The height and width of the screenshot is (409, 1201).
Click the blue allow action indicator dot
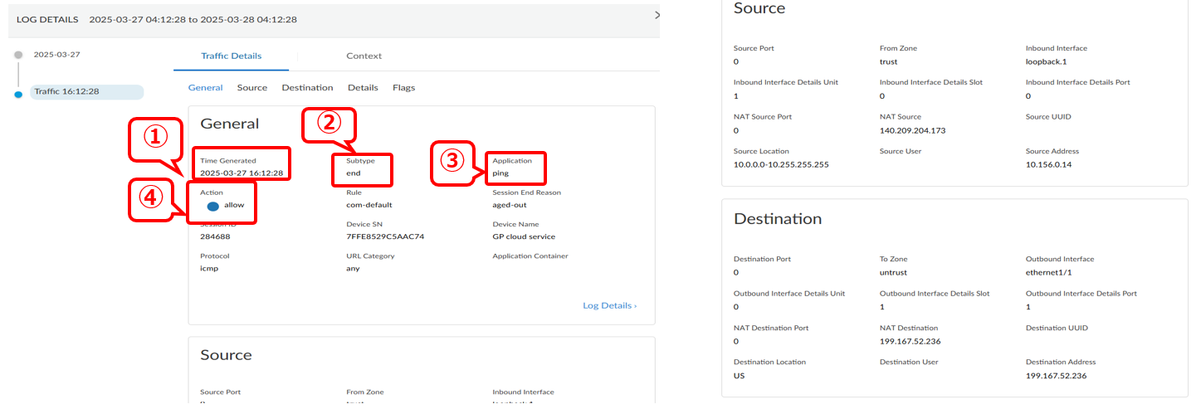click(x=212, y=206)
